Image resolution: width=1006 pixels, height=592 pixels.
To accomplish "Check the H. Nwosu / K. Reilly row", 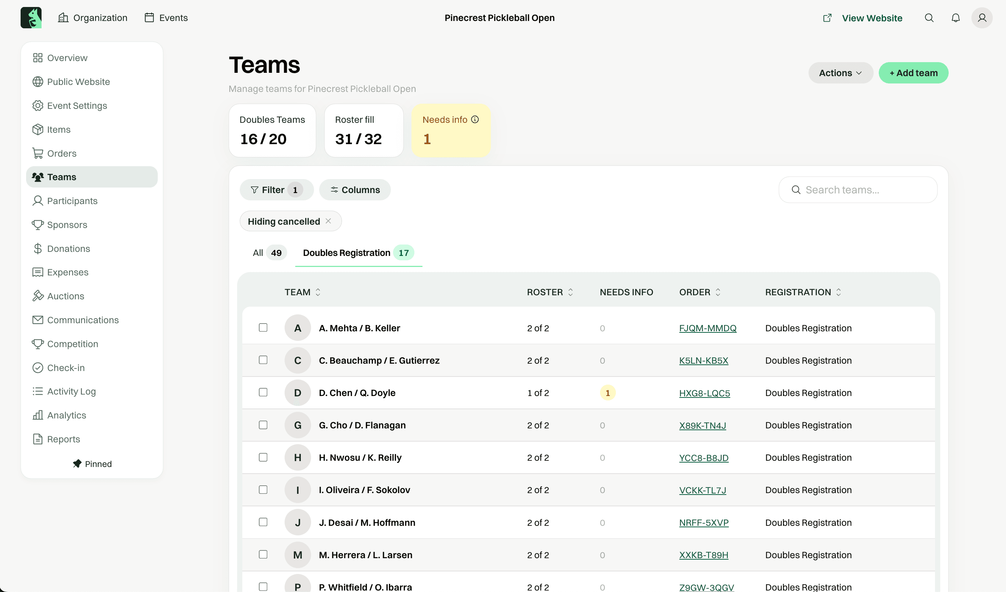I will pos(263,457).
